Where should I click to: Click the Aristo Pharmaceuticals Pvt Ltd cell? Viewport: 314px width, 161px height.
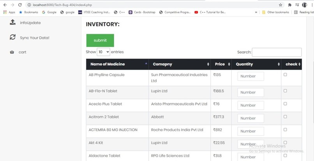tap(180, 106)
